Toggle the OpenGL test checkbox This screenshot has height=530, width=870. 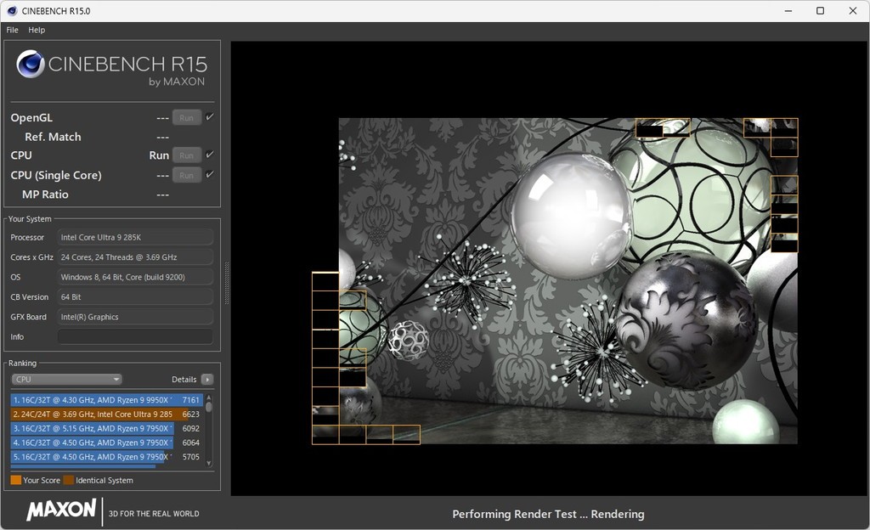210,117
